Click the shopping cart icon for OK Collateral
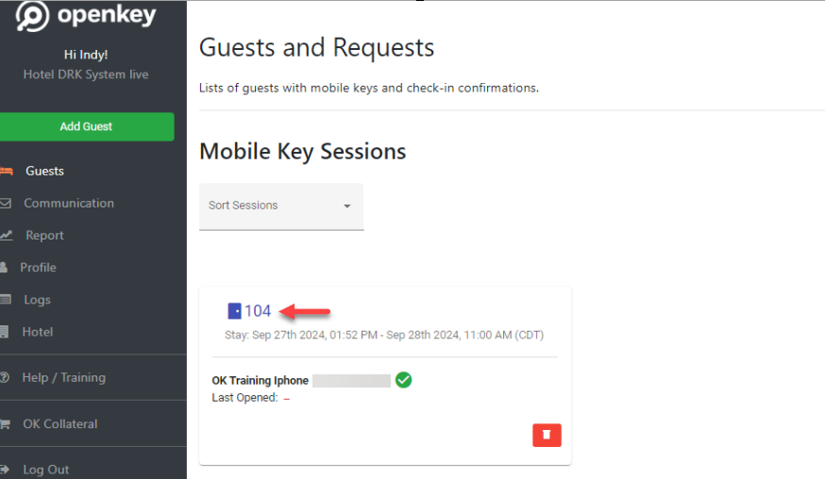825x479 pixels. (x=6, y=423)
